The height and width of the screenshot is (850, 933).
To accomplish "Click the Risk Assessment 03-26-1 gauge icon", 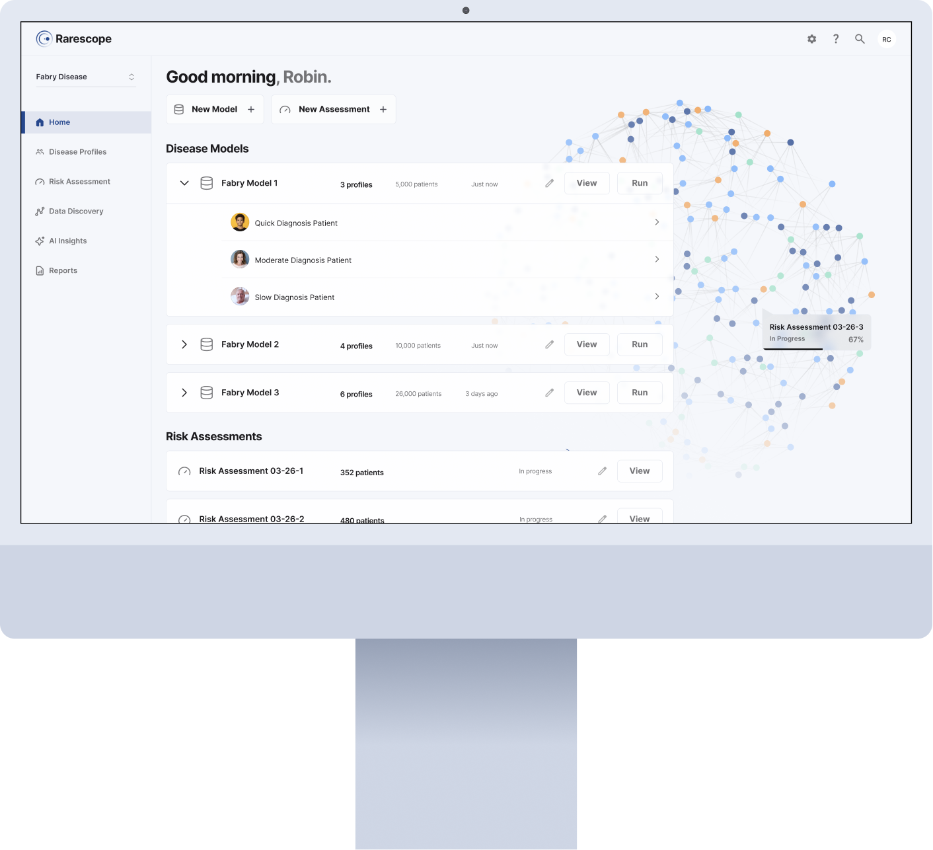I will pos(185,471).
